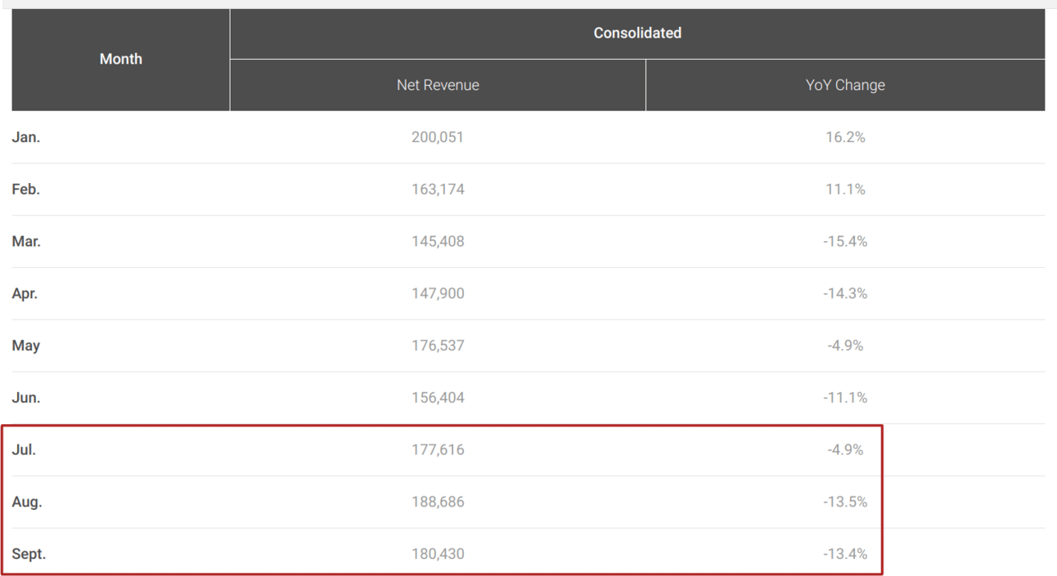This screenshot has height=576, width=1057.
Task: Click July net revenue 177,616
Action: 438,450
